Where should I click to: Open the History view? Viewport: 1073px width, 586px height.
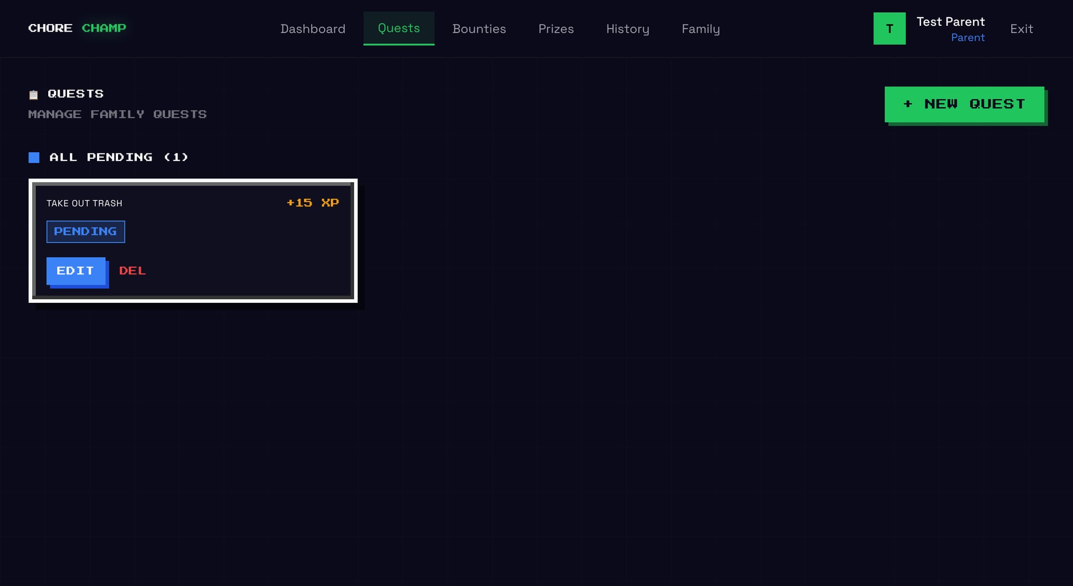click(628, 29)
